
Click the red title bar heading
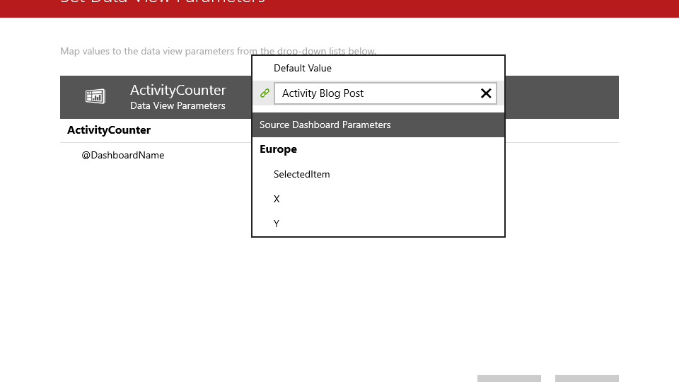click(x=163, y=2)
